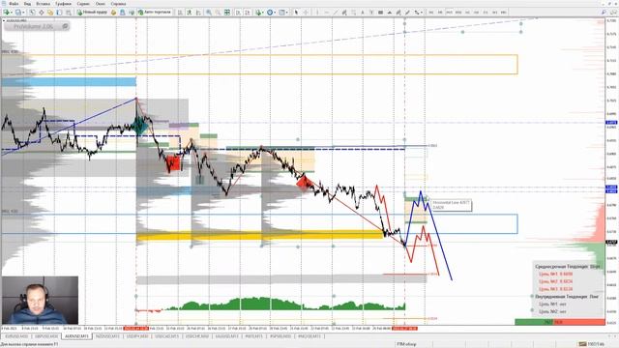Open the Графики menu
Image resolution: width=619 pixels, height=348 pixels.
click(x=63, y=4)
